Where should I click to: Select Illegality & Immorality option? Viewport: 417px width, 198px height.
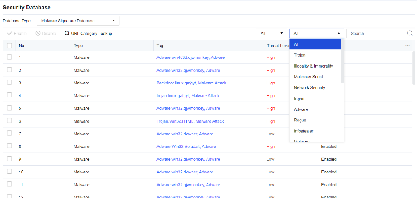(313, 66)
